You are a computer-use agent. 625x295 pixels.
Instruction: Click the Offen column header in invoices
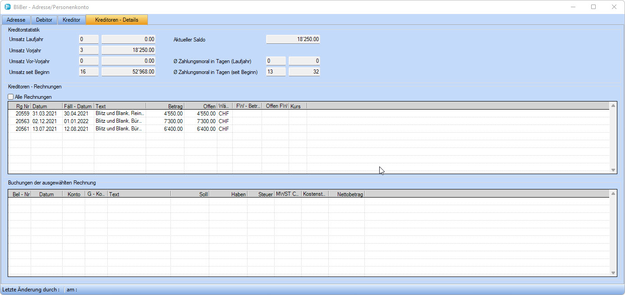(201, 106)
